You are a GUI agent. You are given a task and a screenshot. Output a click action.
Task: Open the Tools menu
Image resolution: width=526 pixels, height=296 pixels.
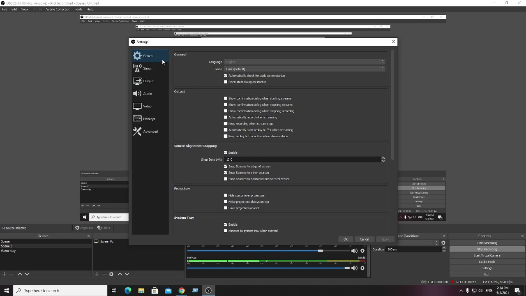pos(78,9)
